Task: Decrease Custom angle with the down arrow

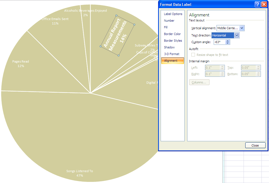Action: tap(228, 43)
